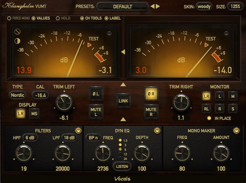Open the size selector showing 125%
246x183 pixels.
pos(235,6)
